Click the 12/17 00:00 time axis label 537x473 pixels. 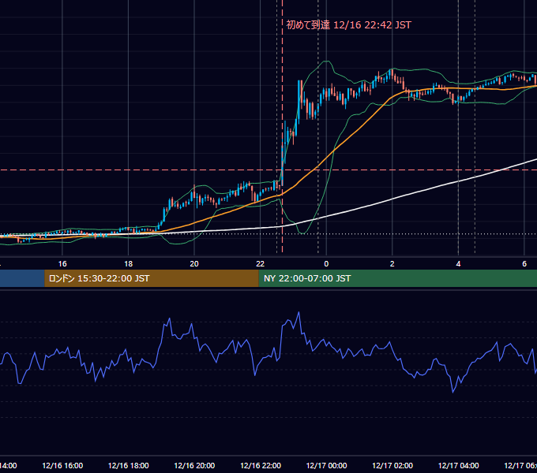tap(326, 465)
